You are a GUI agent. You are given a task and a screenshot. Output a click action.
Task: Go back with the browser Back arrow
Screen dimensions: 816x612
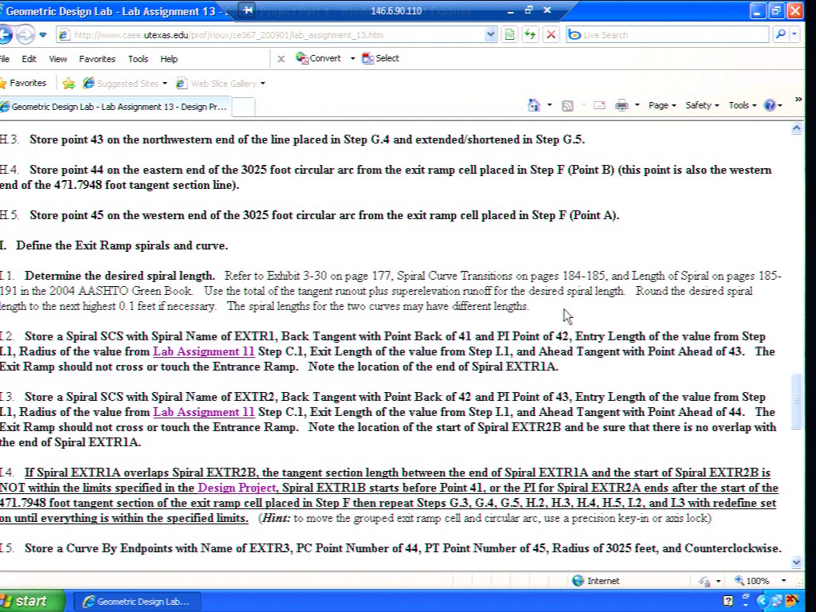(6, 35)
